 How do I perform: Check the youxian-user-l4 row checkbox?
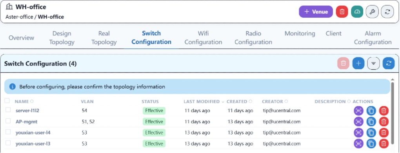tap(8, 132)
